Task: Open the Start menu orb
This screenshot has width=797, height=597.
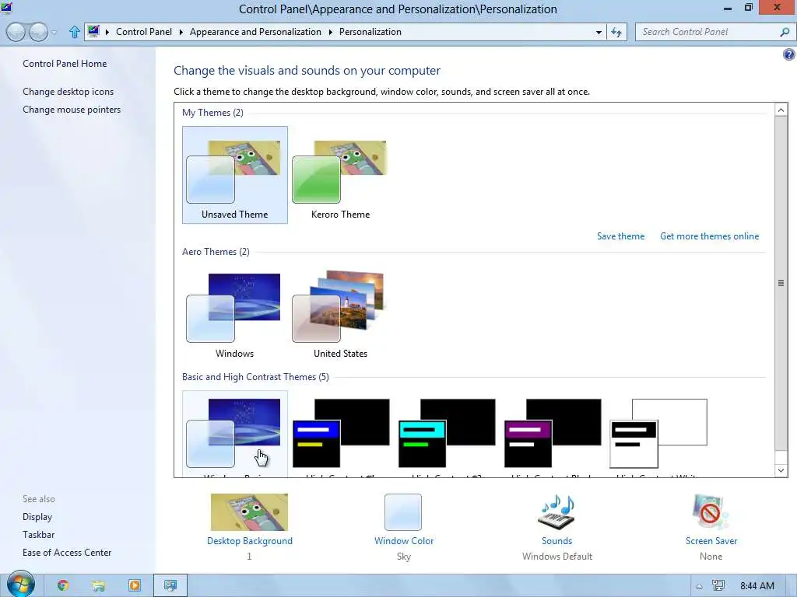Action: pyautogui.click(x=20, y=585)
